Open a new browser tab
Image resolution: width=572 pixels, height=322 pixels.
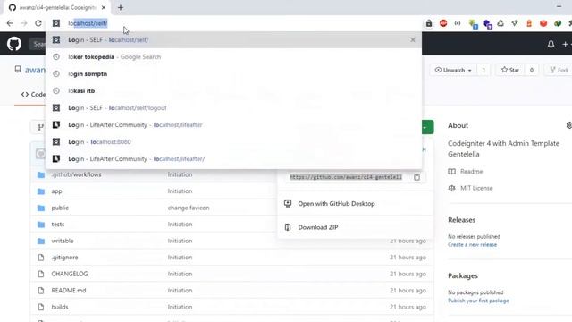[121, 7]
